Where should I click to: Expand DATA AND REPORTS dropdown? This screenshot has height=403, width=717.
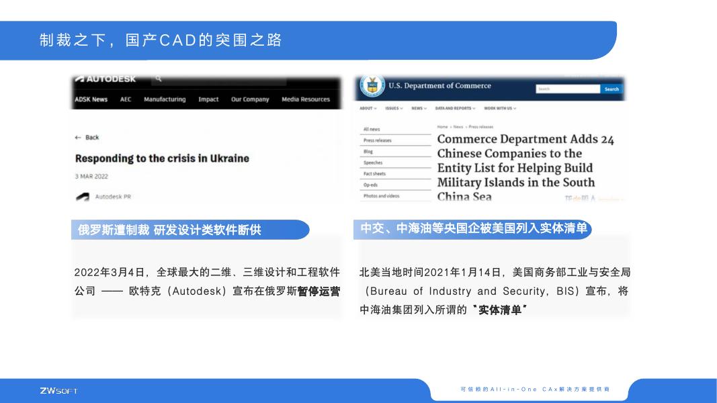(455, 108)
